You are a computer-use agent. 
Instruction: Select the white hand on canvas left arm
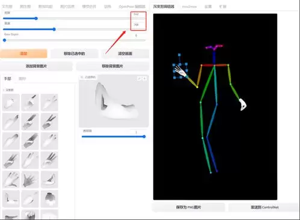pos(180,71)
